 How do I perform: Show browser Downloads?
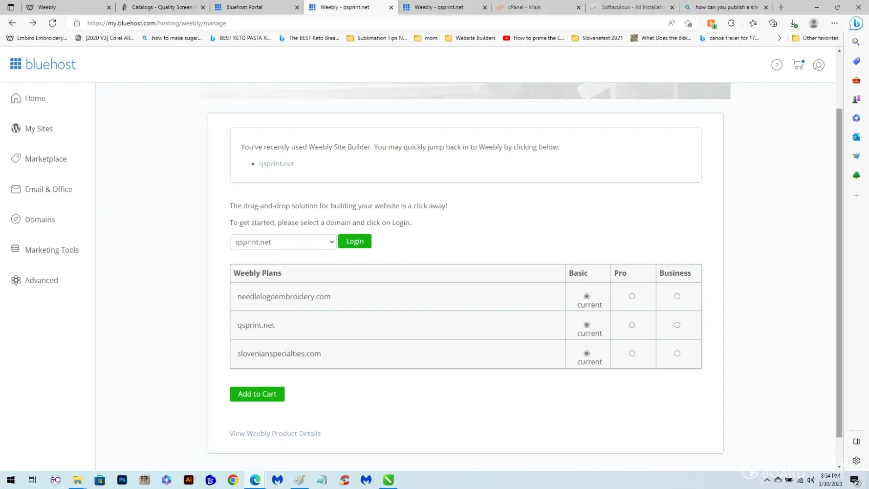(794, 23)
